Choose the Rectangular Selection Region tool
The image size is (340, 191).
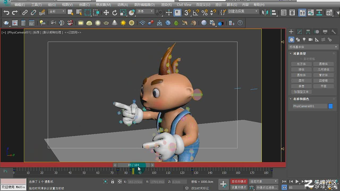click(x=88, y=12)
